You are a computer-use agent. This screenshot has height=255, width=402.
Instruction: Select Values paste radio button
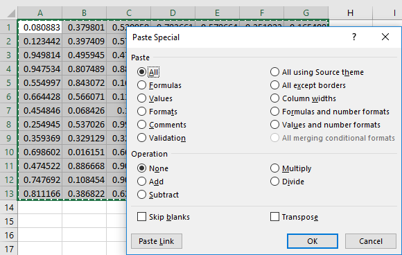point(142,98)
